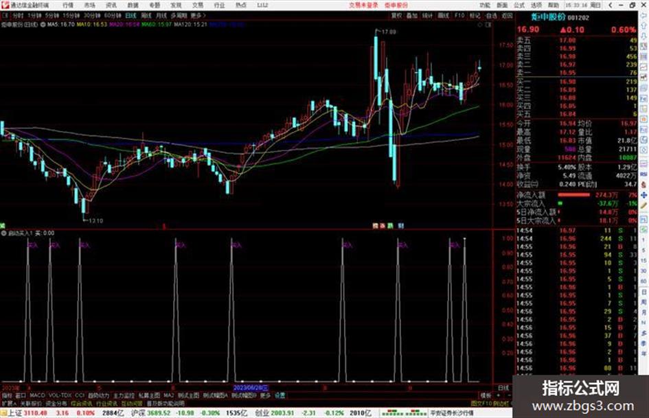Screen dimensions: 649x418
Task: Click the 上证 index in status bar
Action: 14,413
